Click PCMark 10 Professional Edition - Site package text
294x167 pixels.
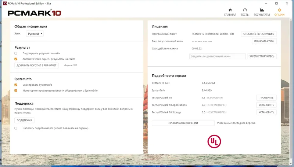(213, 34)
